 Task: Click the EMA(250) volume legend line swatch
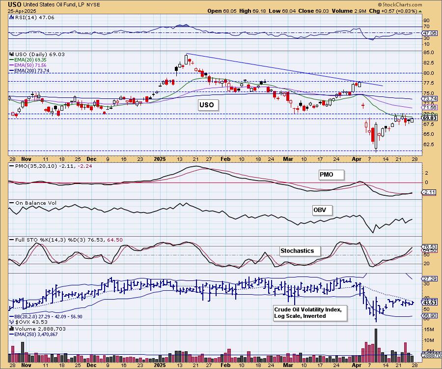pos(12,334)
